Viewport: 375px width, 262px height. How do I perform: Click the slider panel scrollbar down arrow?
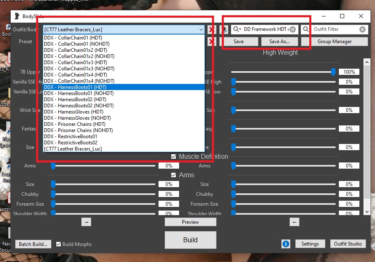pos(367,212)
